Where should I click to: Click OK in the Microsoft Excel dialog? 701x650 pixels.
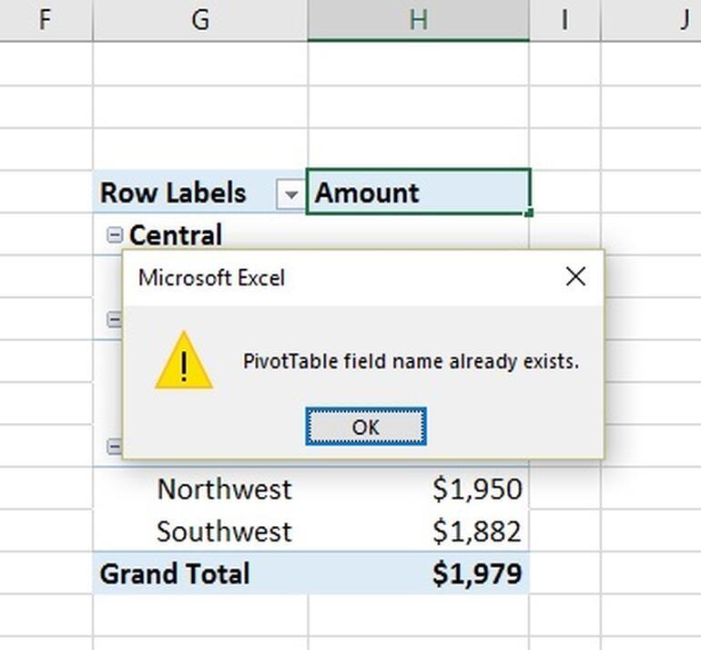coord(366,427)
